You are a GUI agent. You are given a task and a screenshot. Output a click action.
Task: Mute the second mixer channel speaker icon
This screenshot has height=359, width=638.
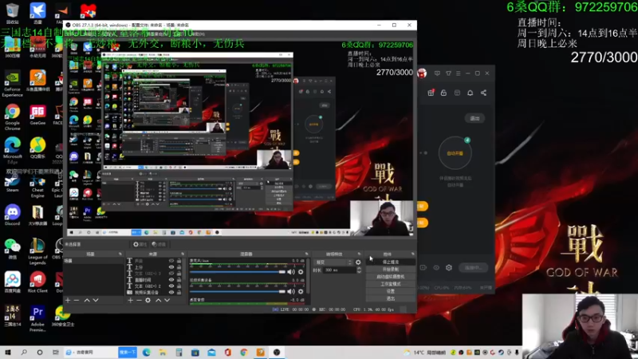click(291, 291)
